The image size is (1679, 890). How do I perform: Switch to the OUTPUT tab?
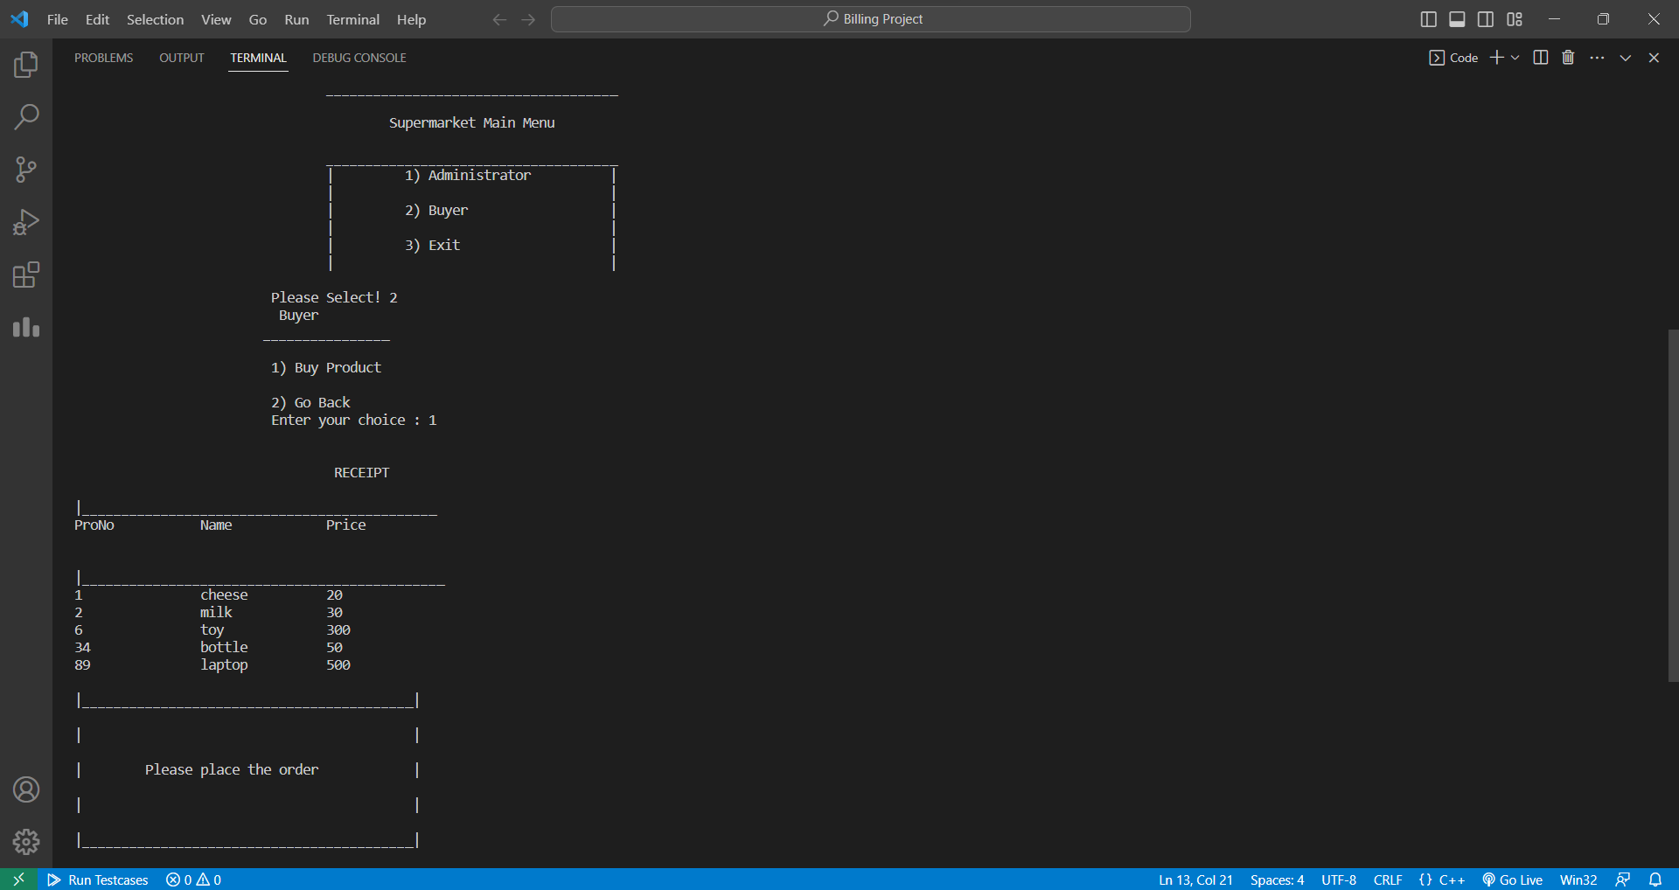pyautogui.click(x=181, y=58)
